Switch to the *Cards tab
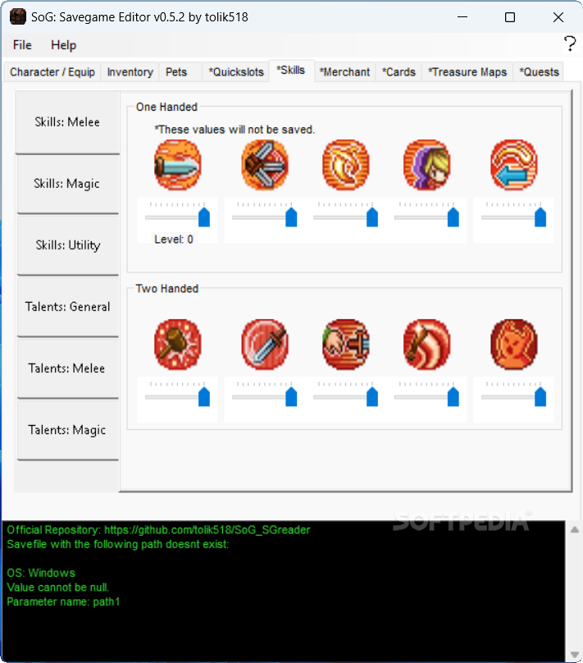The width and height of the screenshot is (583, 663). (x=399, y=72)
